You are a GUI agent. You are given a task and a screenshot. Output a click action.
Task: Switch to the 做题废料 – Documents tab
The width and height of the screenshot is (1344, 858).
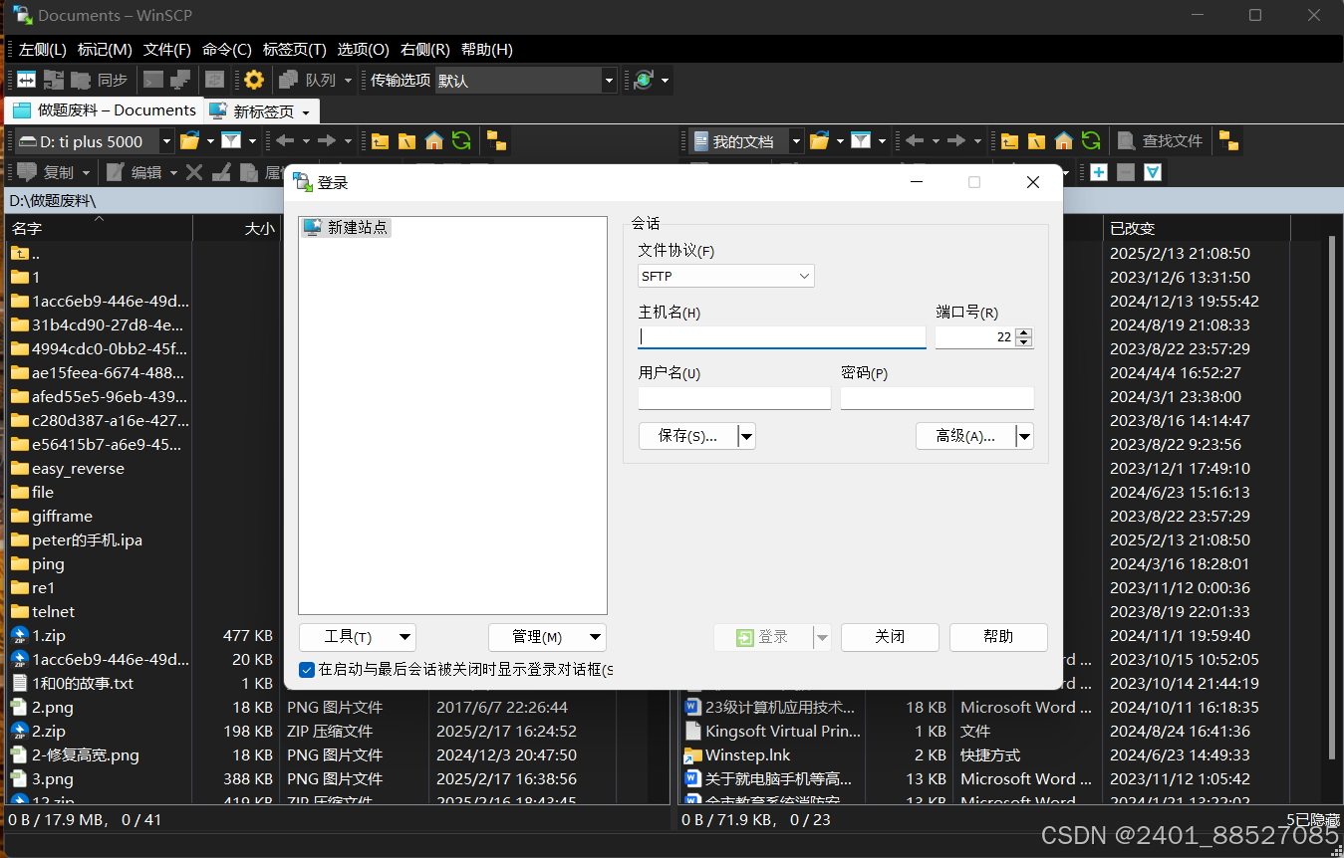tap(105, 110)
